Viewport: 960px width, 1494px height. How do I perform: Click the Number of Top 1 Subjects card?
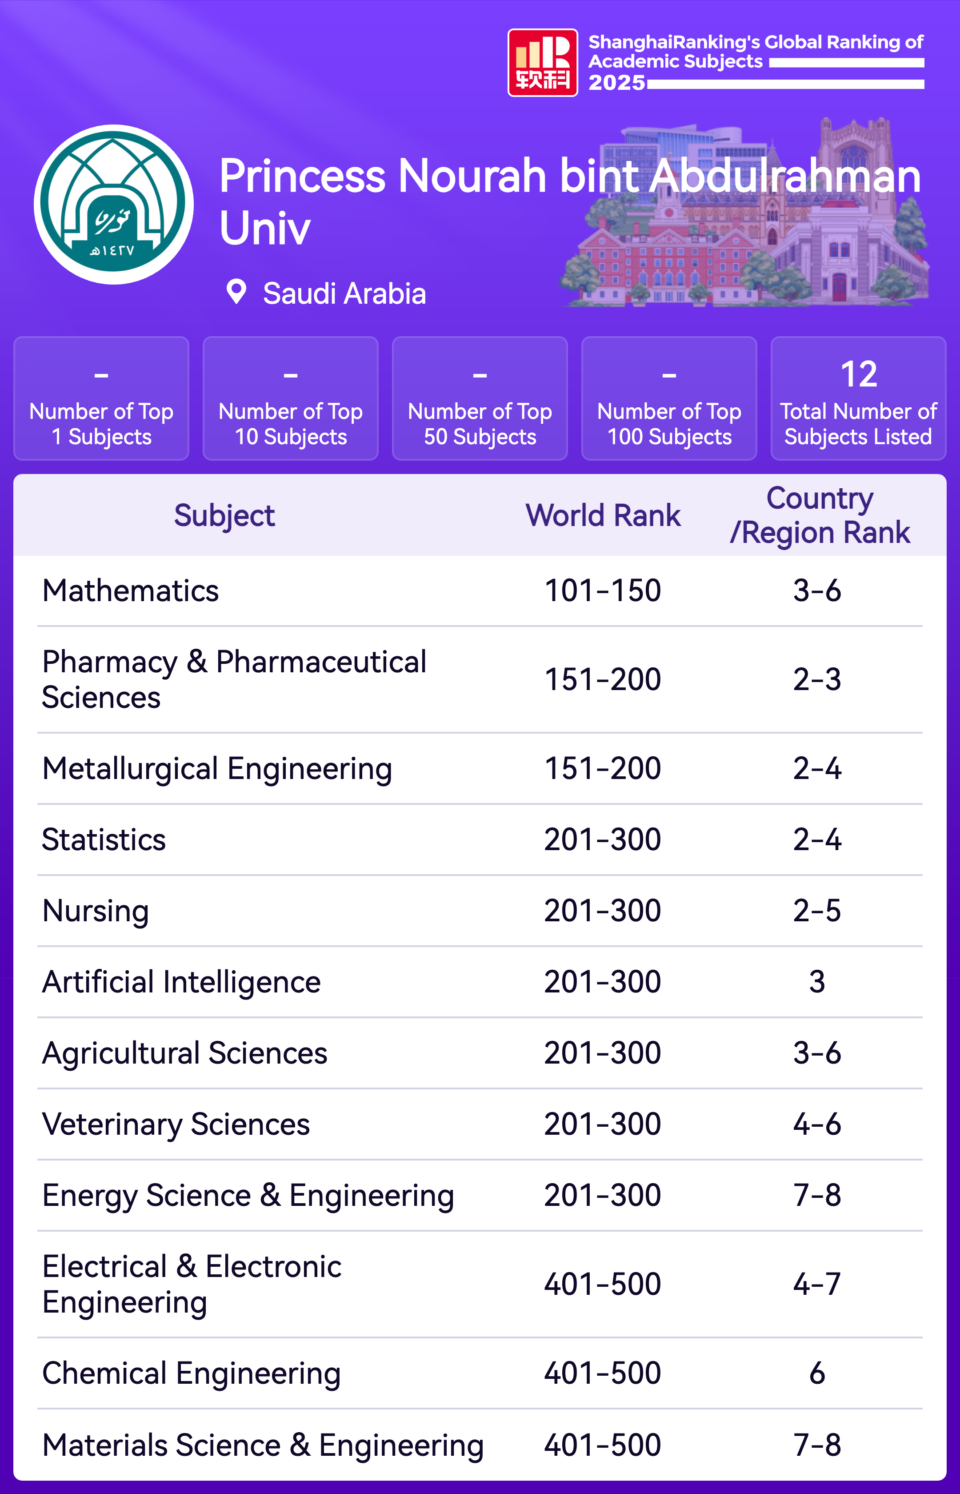(102, 398)
